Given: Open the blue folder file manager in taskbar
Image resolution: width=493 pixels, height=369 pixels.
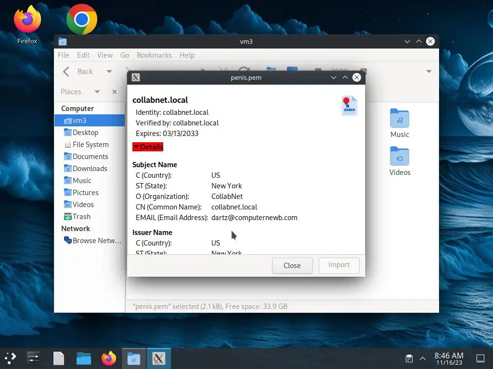Looking at the screenshot, I should 84,358.
